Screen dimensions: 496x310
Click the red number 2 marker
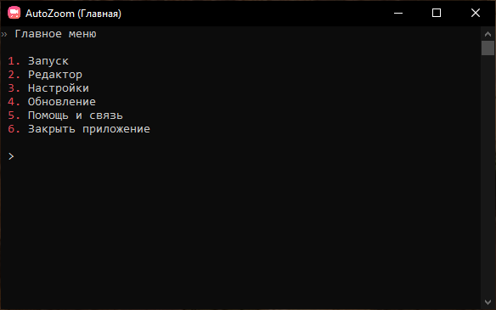tap(14, 75)
